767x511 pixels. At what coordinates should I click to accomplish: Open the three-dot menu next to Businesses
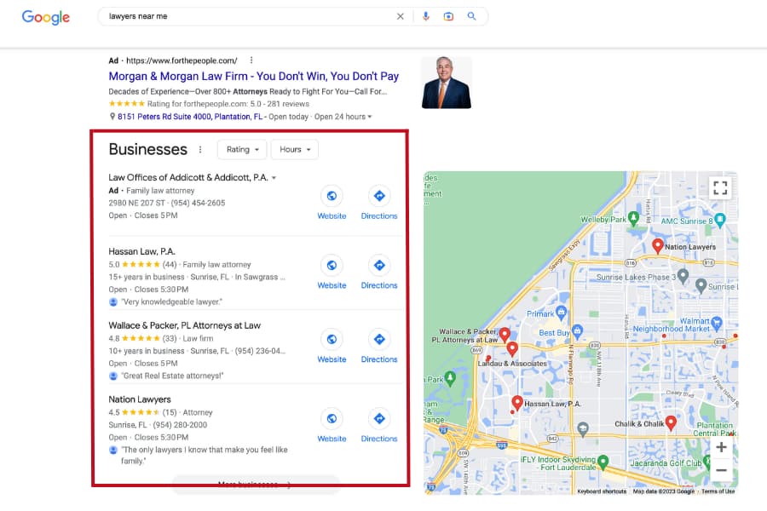199,149
